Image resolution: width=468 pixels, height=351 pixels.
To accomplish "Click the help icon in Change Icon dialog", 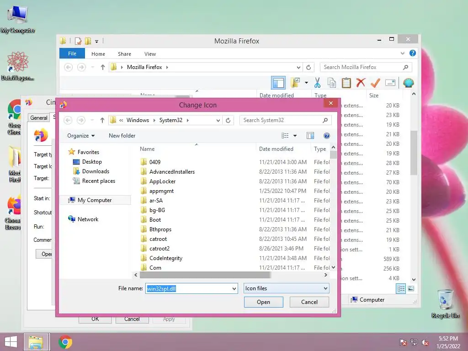I will pos(326,136).
